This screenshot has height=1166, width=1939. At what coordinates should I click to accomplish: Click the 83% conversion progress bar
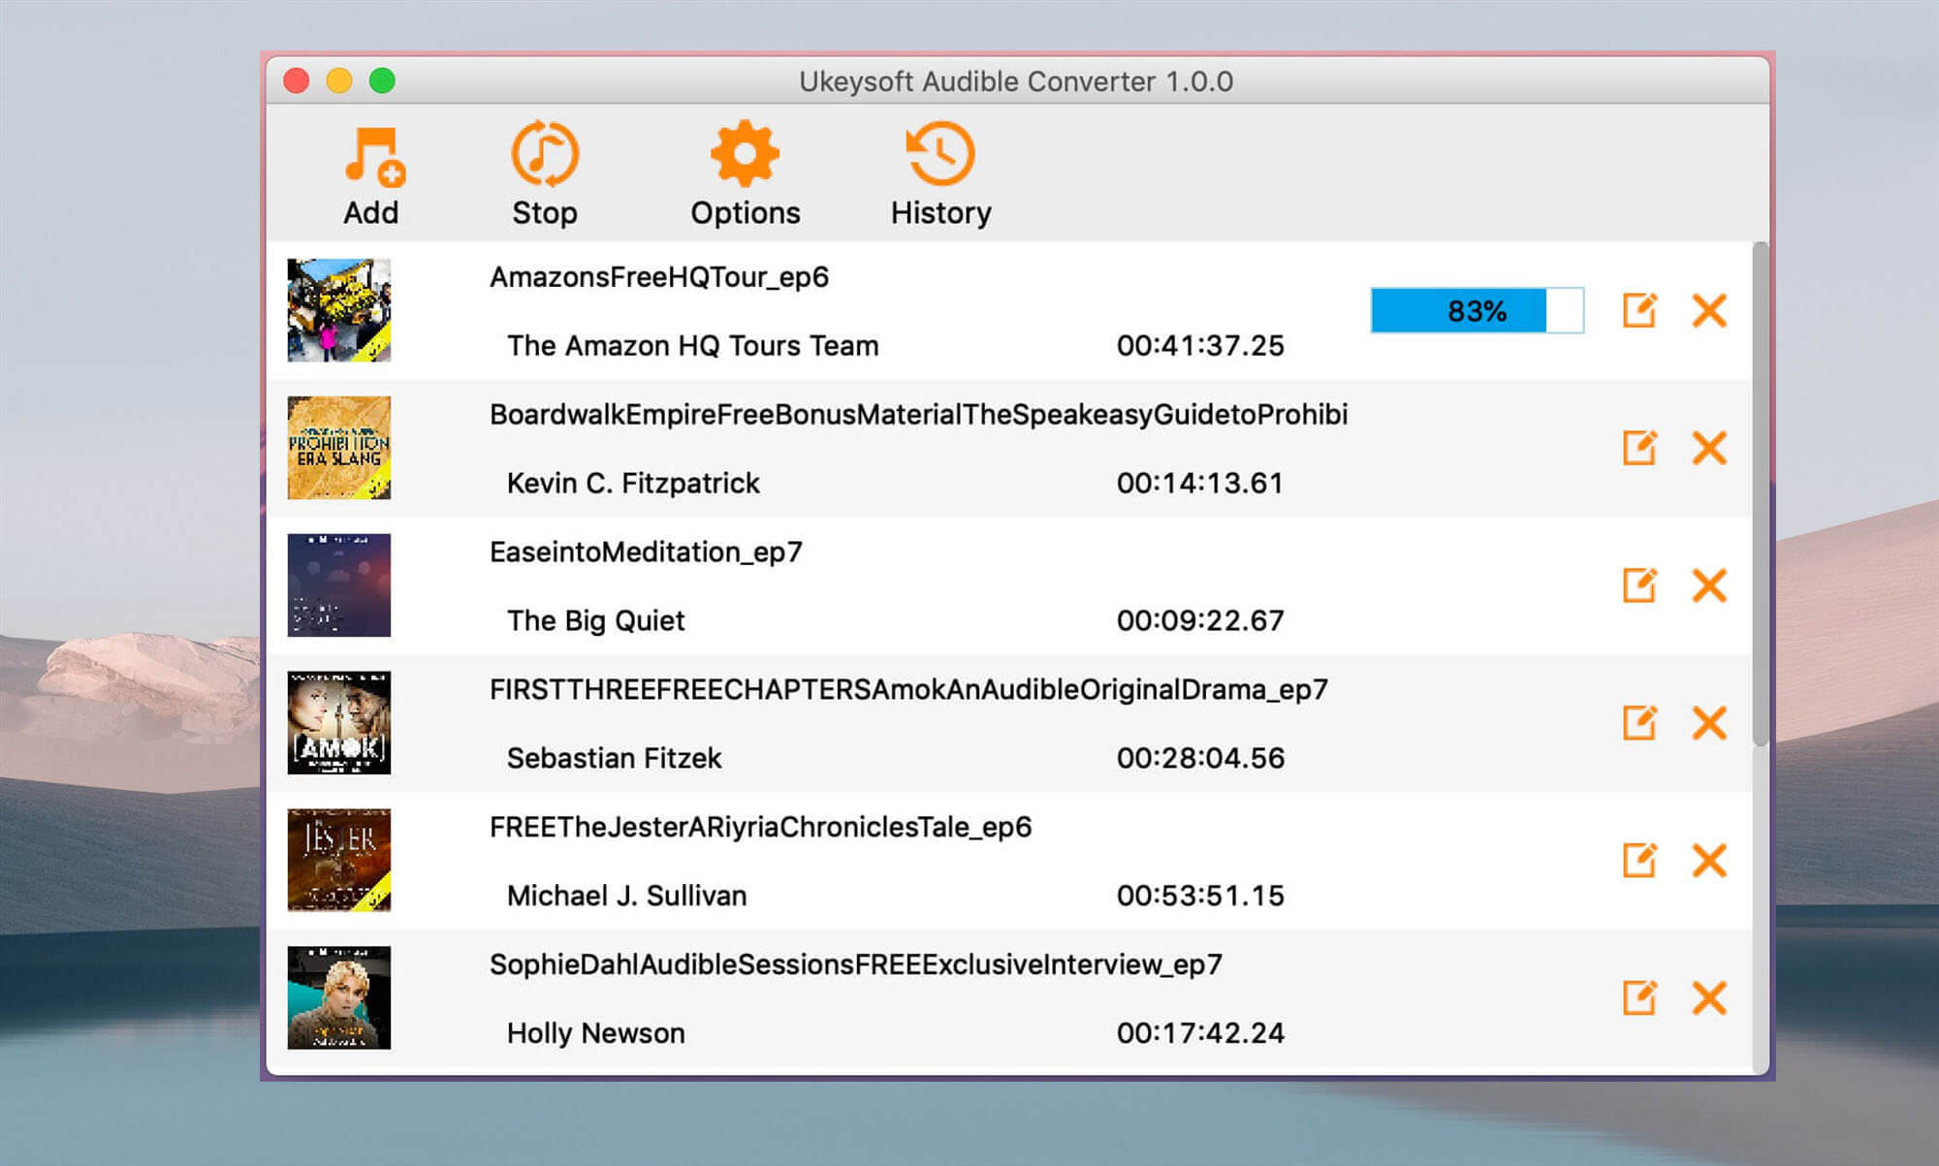[x=1477, y=310]
